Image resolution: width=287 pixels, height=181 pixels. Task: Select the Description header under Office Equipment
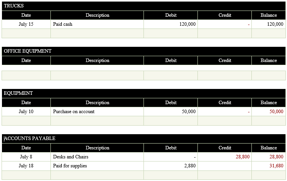(97, 60)
